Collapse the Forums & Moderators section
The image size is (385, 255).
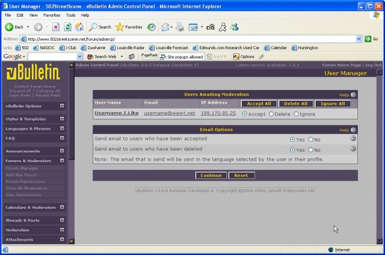tap(62, 160)
